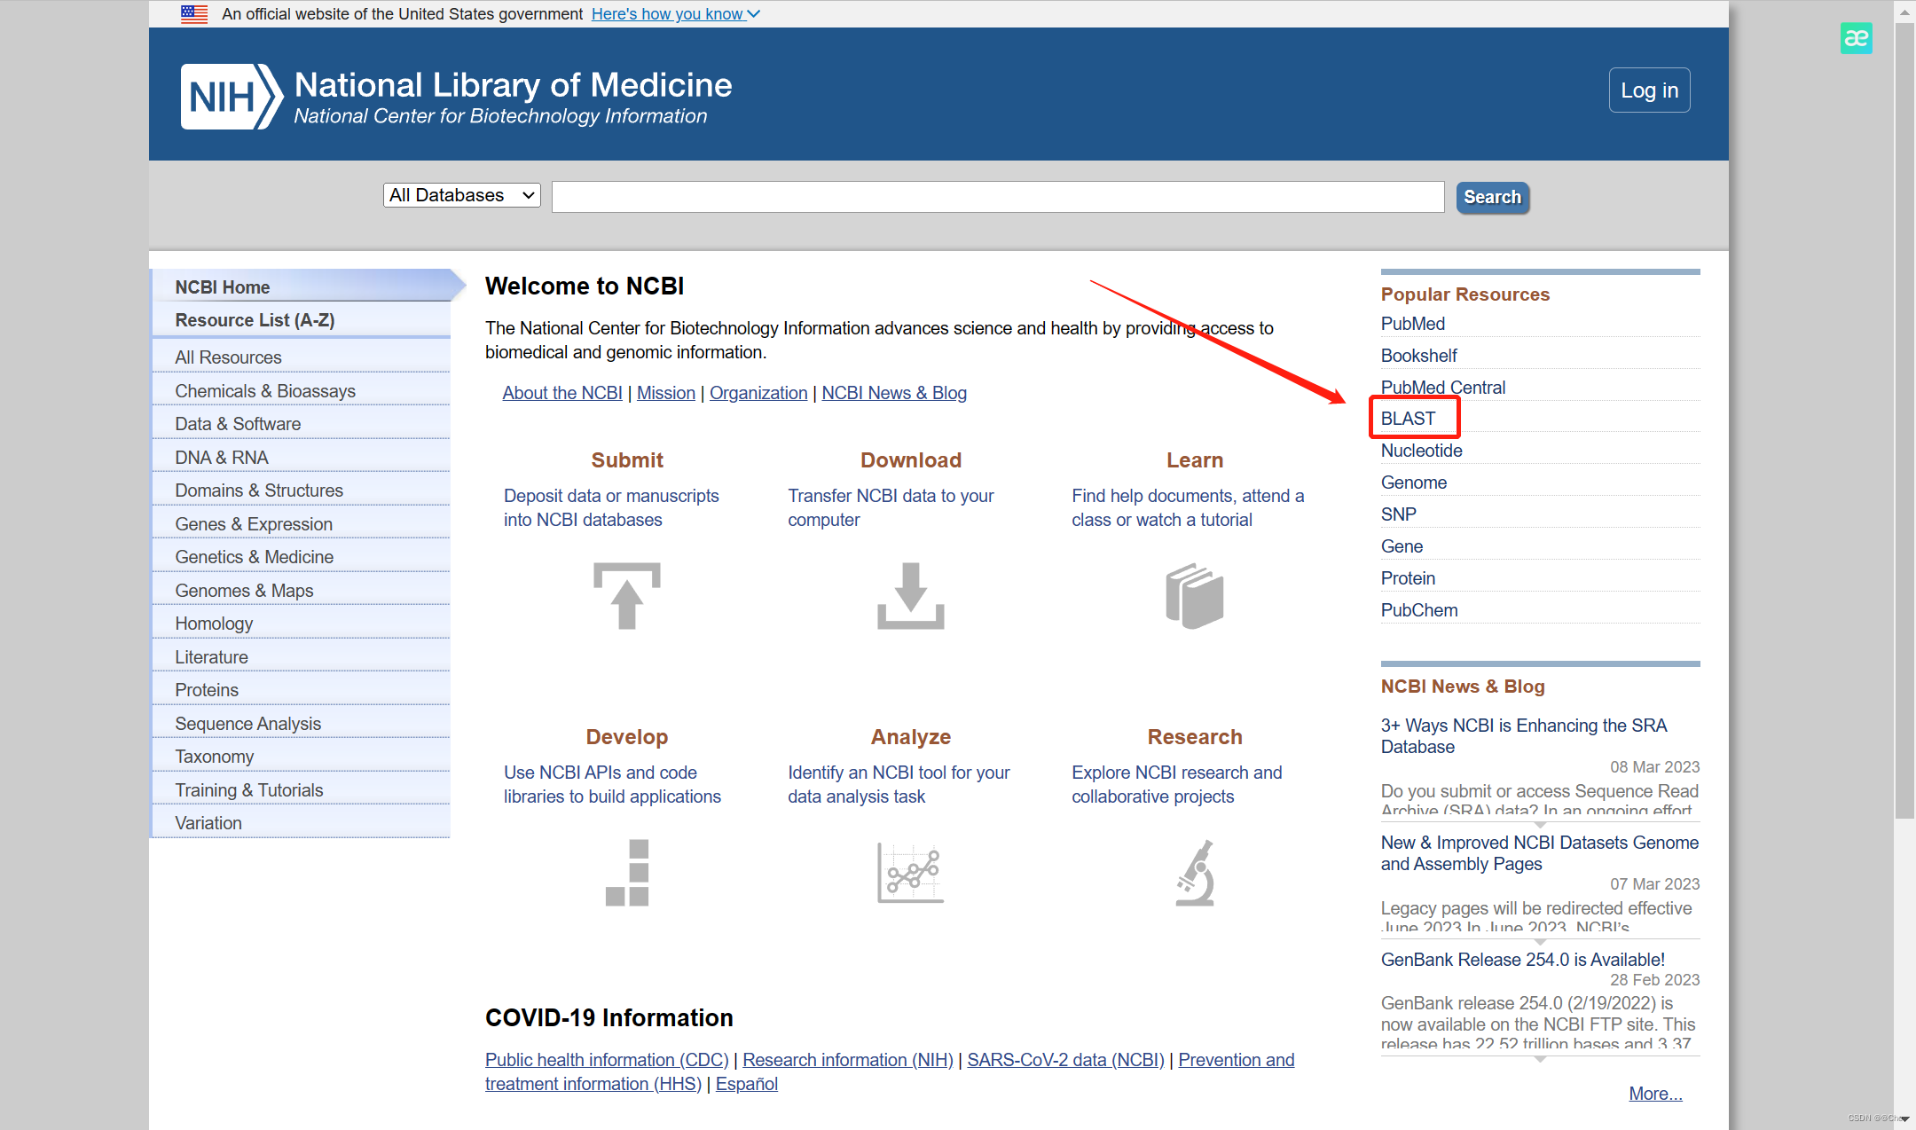Click the Log in button

point(1649,90)
